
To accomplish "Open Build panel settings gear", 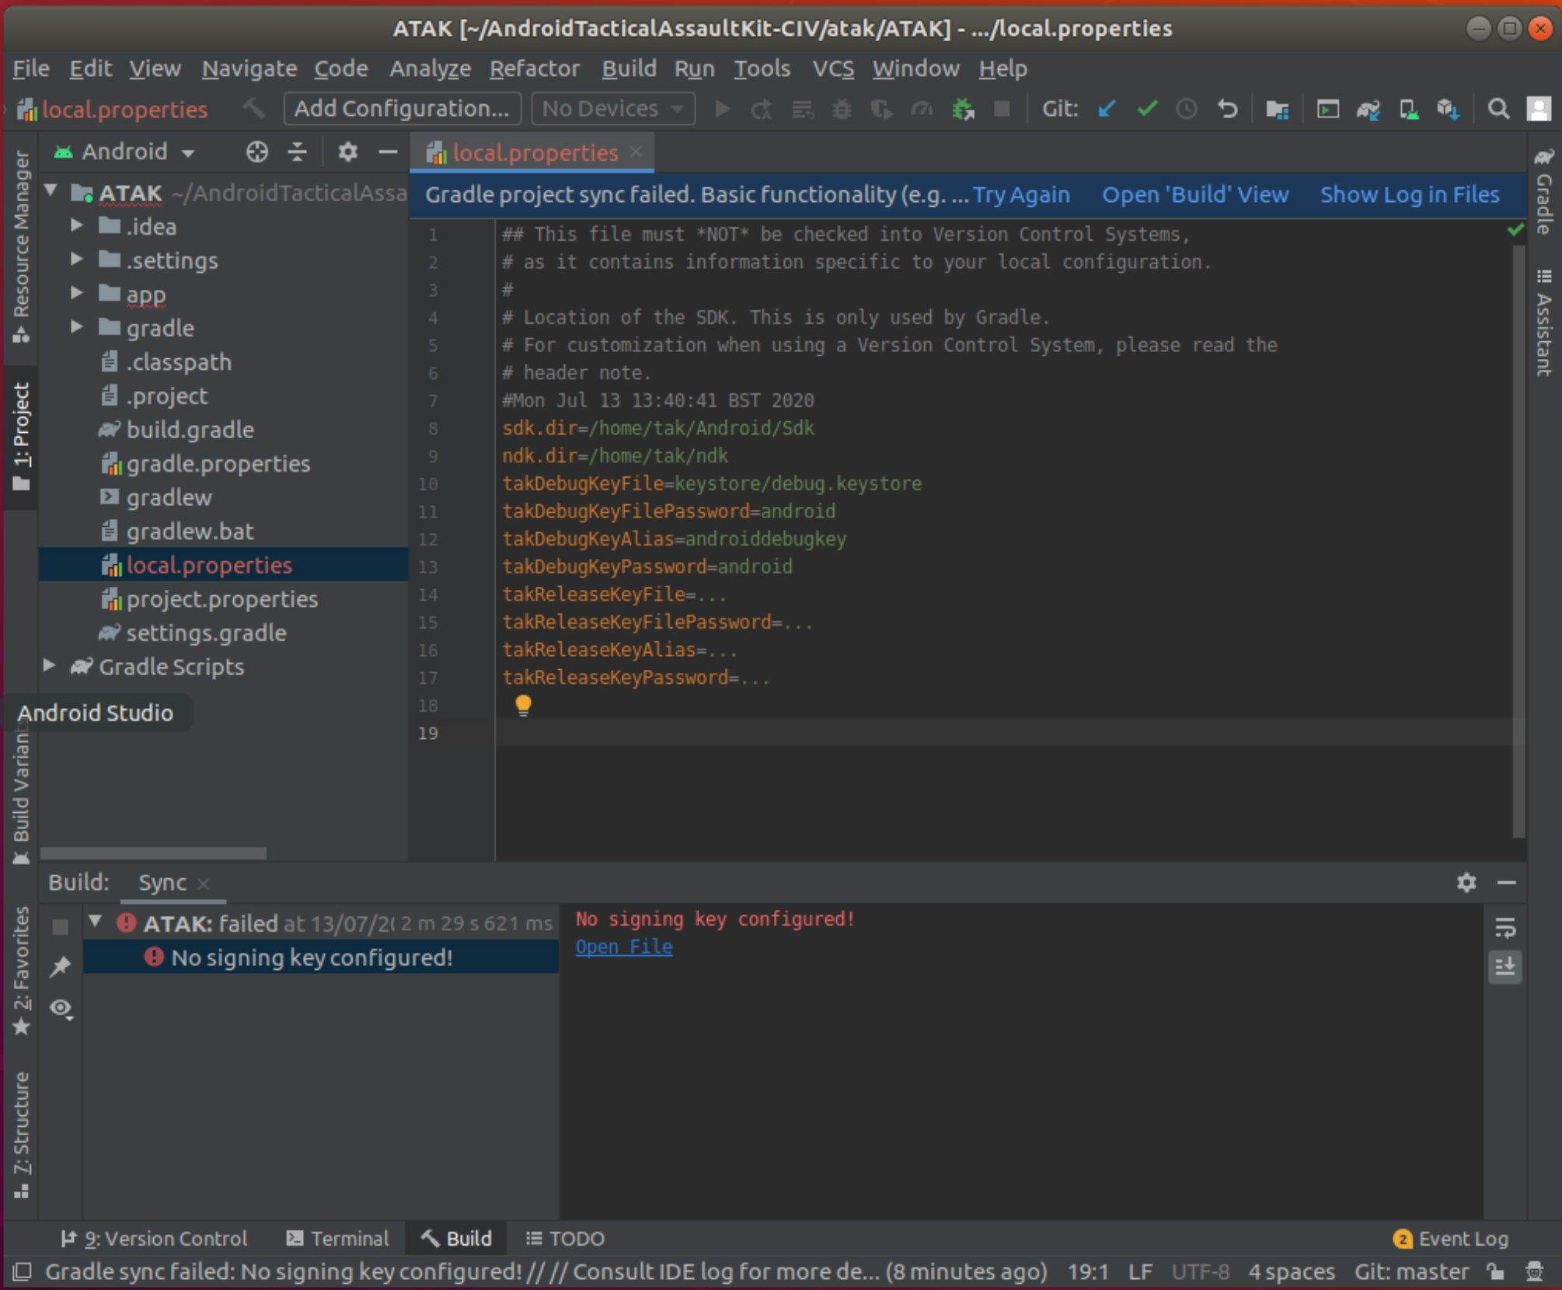I will tap(1466, 883).
